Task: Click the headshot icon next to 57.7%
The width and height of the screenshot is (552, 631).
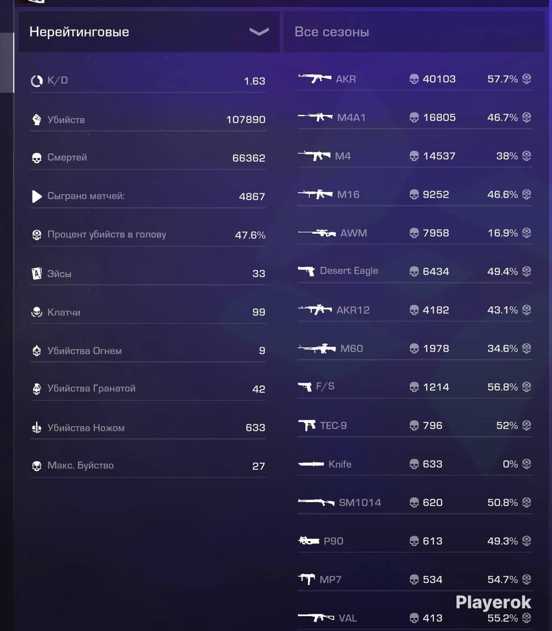Action: point(526,79)
